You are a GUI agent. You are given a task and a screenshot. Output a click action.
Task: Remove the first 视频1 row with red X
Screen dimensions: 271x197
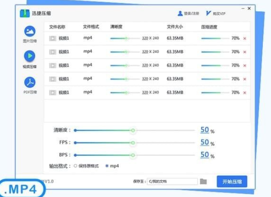(x=245, y=39)
